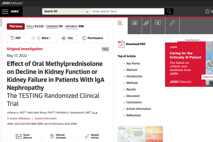213x142 pixels.
Task: Click the article title heading
Action: pos(56,76)
